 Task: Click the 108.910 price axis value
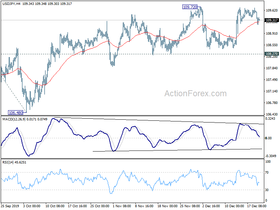click(272, 33)
